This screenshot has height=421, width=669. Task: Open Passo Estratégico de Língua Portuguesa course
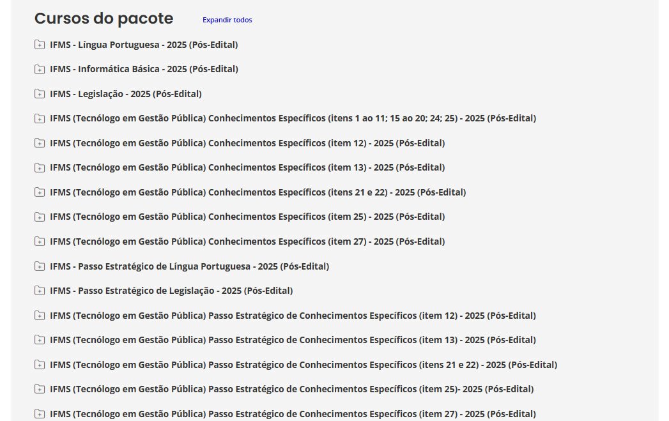pos(189,266)
